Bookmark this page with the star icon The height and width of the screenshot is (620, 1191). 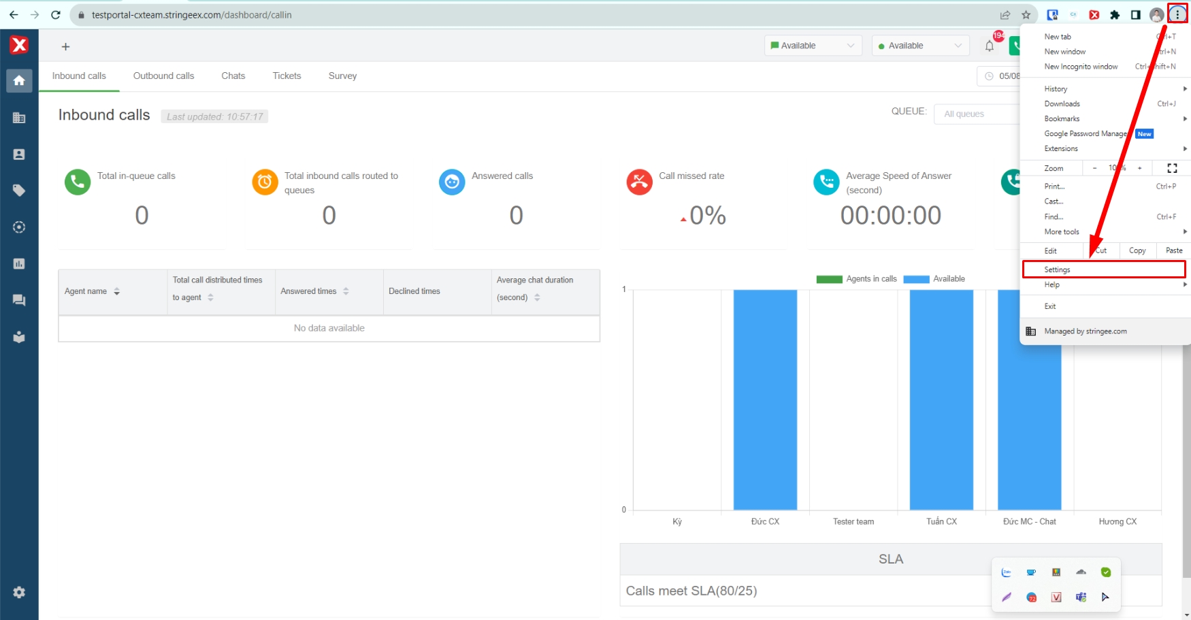pyautogui.click(x=1026, y=15)
